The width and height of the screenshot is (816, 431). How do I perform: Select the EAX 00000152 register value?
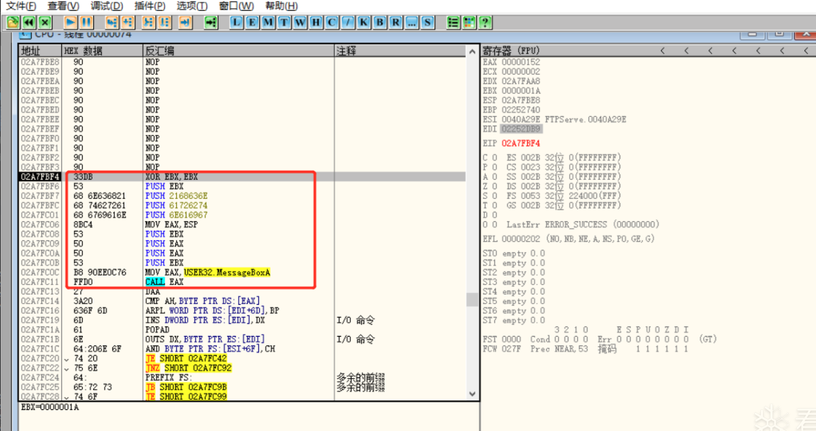click(x=521, y=62)
